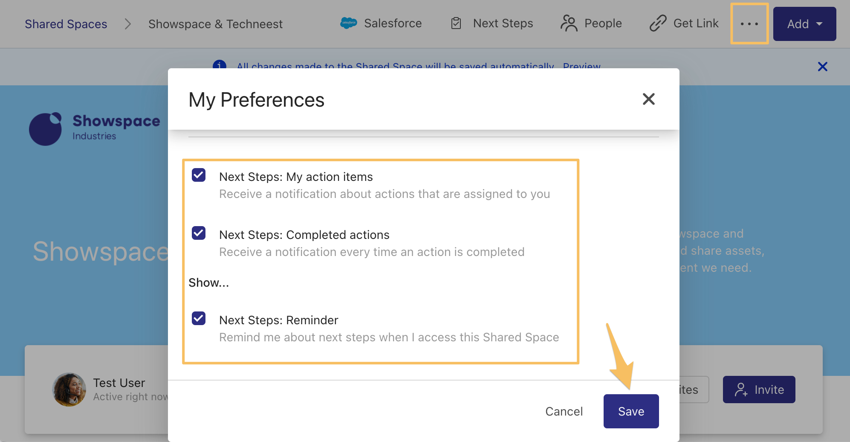The width and height of the screenshot is (850, 442).
Task: Save the preferences
Action: click(631, 411)
